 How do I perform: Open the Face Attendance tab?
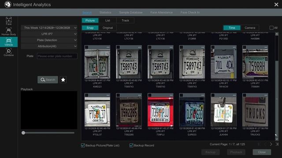click(162, 13)
